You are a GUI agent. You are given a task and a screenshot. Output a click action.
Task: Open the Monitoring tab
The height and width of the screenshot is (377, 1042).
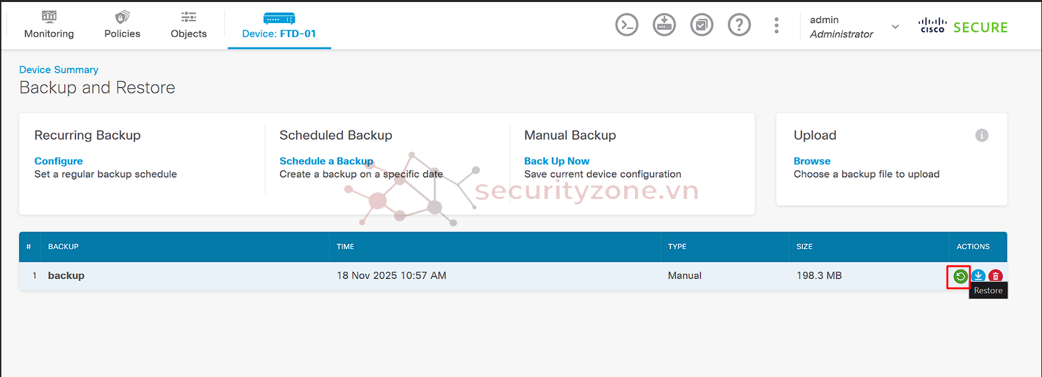[49, 25]
